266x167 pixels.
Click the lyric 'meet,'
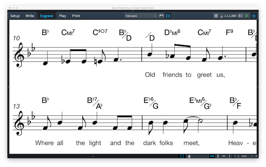pos(192,143)
